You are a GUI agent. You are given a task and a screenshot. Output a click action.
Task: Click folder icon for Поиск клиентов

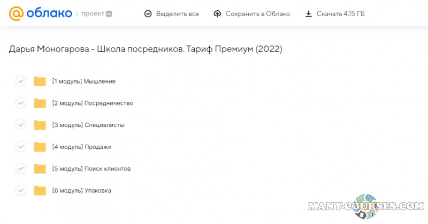pyautogui.click(x=40, y=169)
